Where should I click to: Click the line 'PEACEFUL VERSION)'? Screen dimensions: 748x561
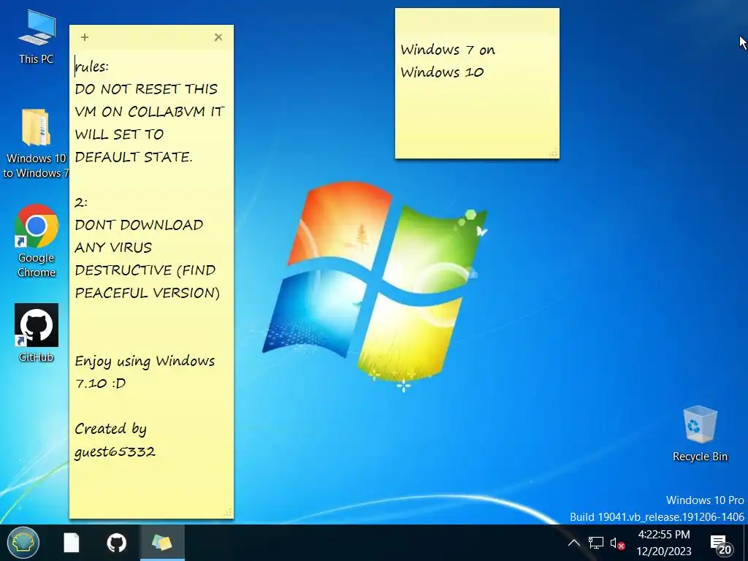pos(148,292)
